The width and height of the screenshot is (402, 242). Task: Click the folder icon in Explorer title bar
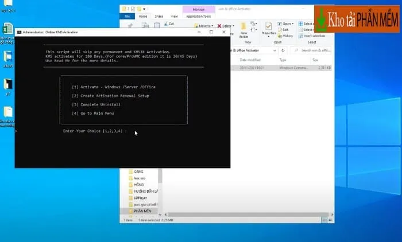click(x=124, y=9)
